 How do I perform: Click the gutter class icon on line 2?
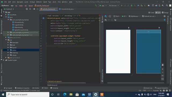pos(44,18)
